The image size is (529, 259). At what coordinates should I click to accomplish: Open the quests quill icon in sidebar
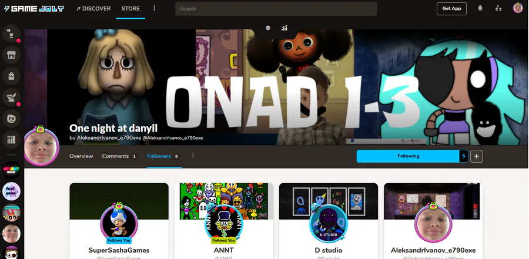(x=12, y=97)
